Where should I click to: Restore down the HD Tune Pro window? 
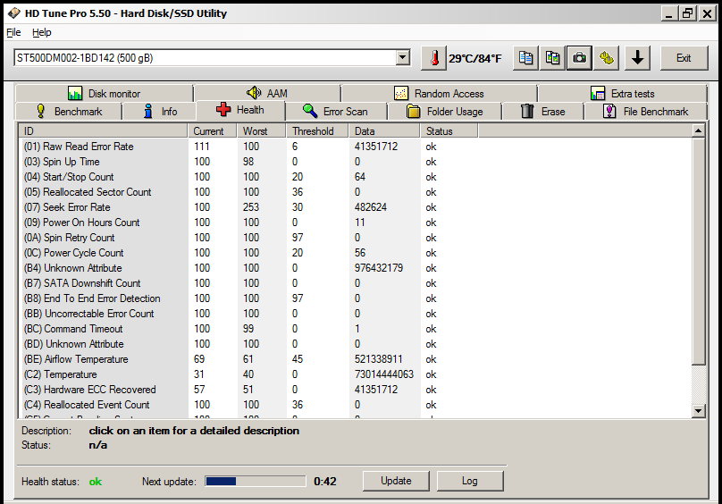pyautogui.click(x=687, y=13)
